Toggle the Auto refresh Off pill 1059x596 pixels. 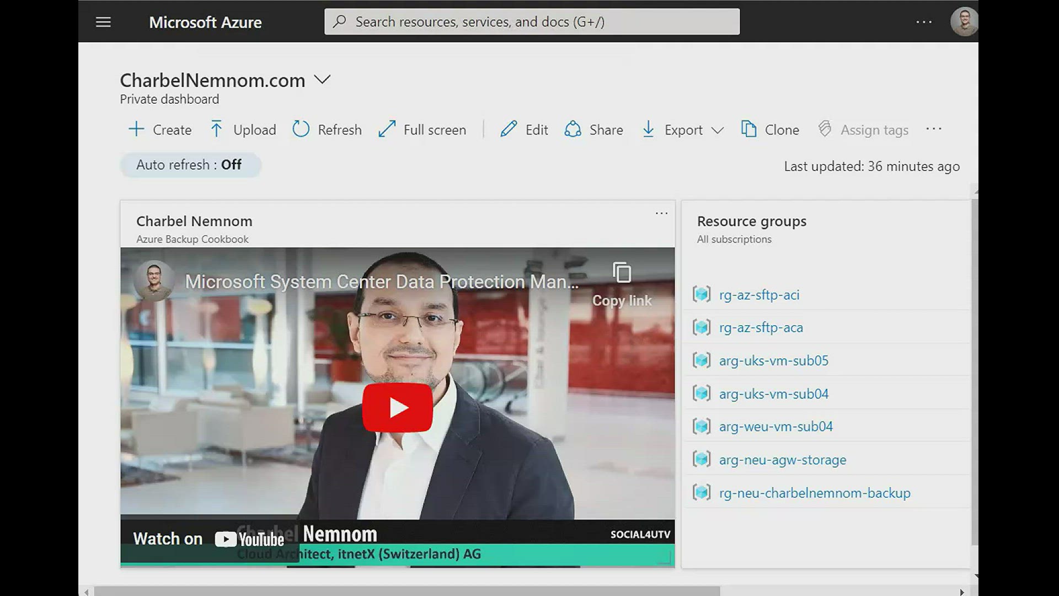coord(190,165)
